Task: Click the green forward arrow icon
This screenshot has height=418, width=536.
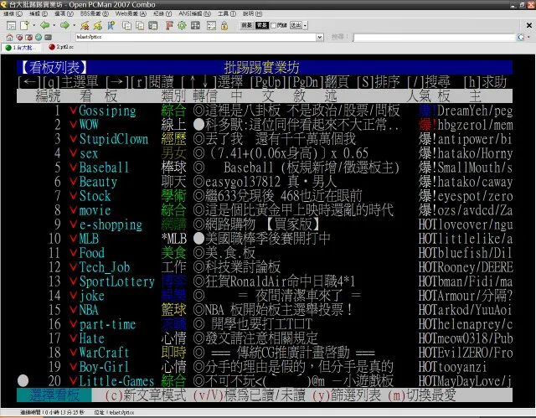Action: click(65, 25)
